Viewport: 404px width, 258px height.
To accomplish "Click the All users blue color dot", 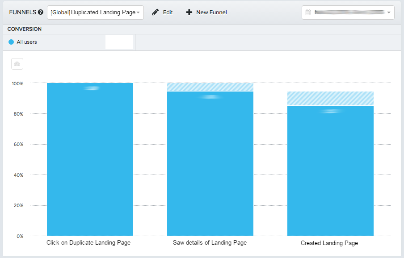I will (x=11, y=42).
